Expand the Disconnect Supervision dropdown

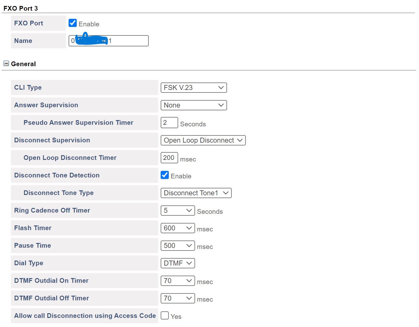[x=203, y=140]
